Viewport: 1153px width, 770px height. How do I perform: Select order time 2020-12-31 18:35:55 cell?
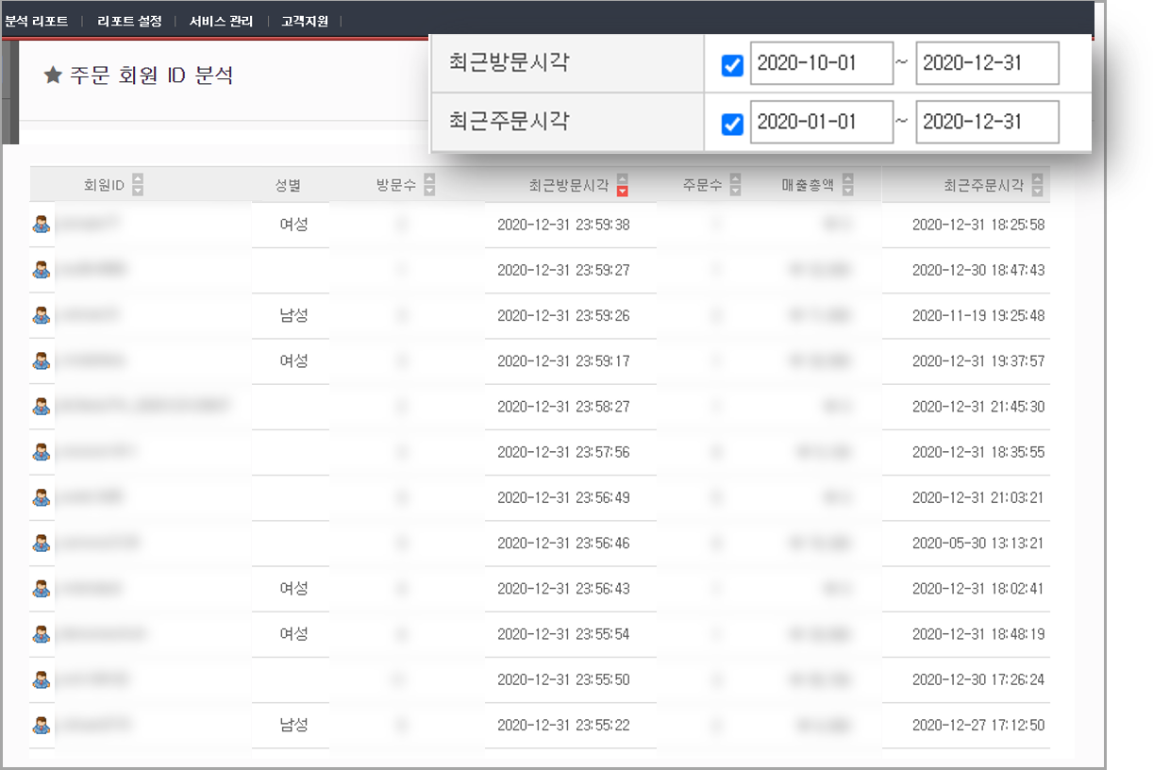978,453
